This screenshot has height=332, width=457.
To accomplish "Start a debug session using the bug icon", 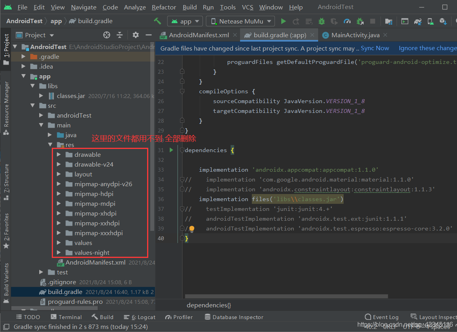I will pyautogui.click(x=322, y=21).
